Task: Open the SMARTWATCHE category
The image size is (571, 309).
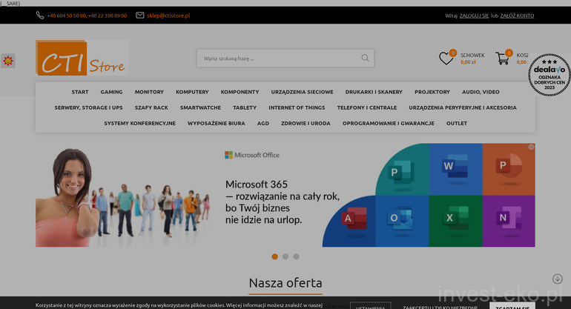Action: [200, 107]
